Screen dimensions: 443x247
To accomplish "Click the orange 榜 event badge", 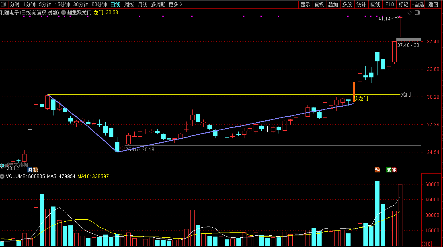I will [x=35, y=170].
